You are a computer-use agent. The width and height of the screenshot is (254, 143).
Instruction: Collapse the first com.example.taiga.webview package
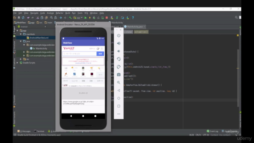coord(24,45)
